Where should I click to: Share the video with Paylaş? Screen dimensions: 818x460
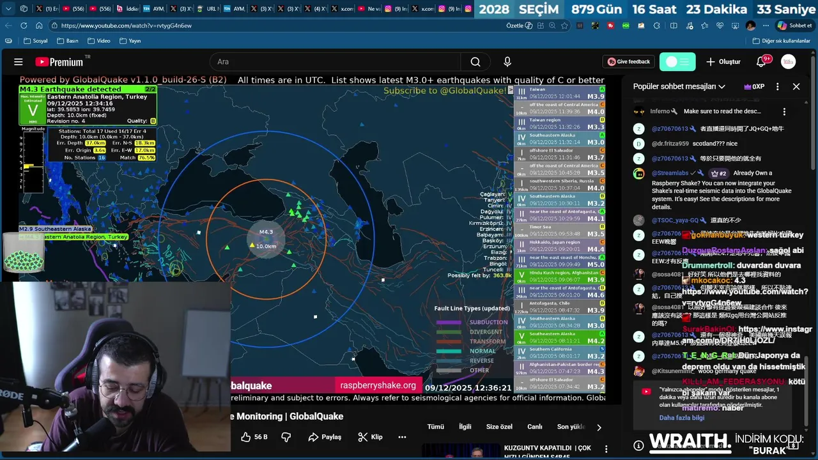[x=325, y=437]
